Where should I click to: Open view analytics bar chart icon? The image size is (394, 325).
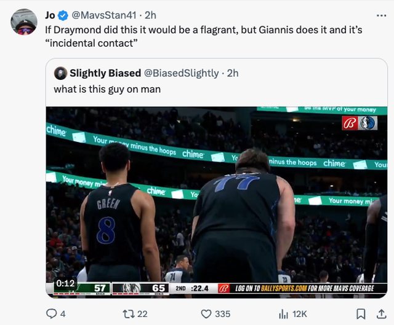(284, 314)
